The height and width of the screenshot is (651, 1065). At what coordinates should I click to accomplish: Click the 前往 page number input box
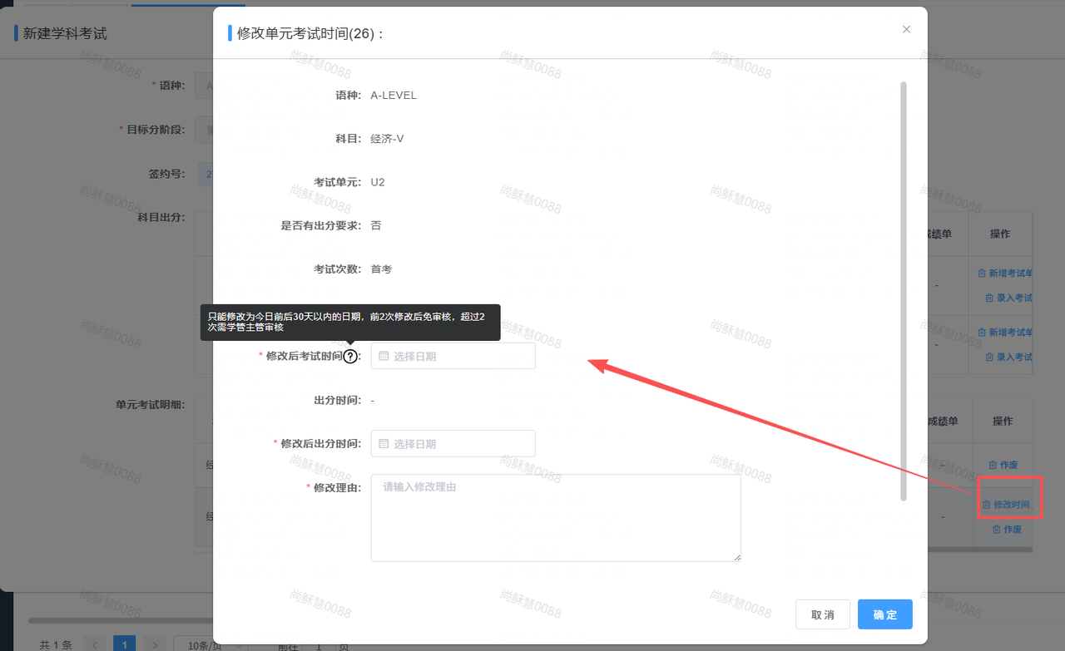click(x=319, y=645)
